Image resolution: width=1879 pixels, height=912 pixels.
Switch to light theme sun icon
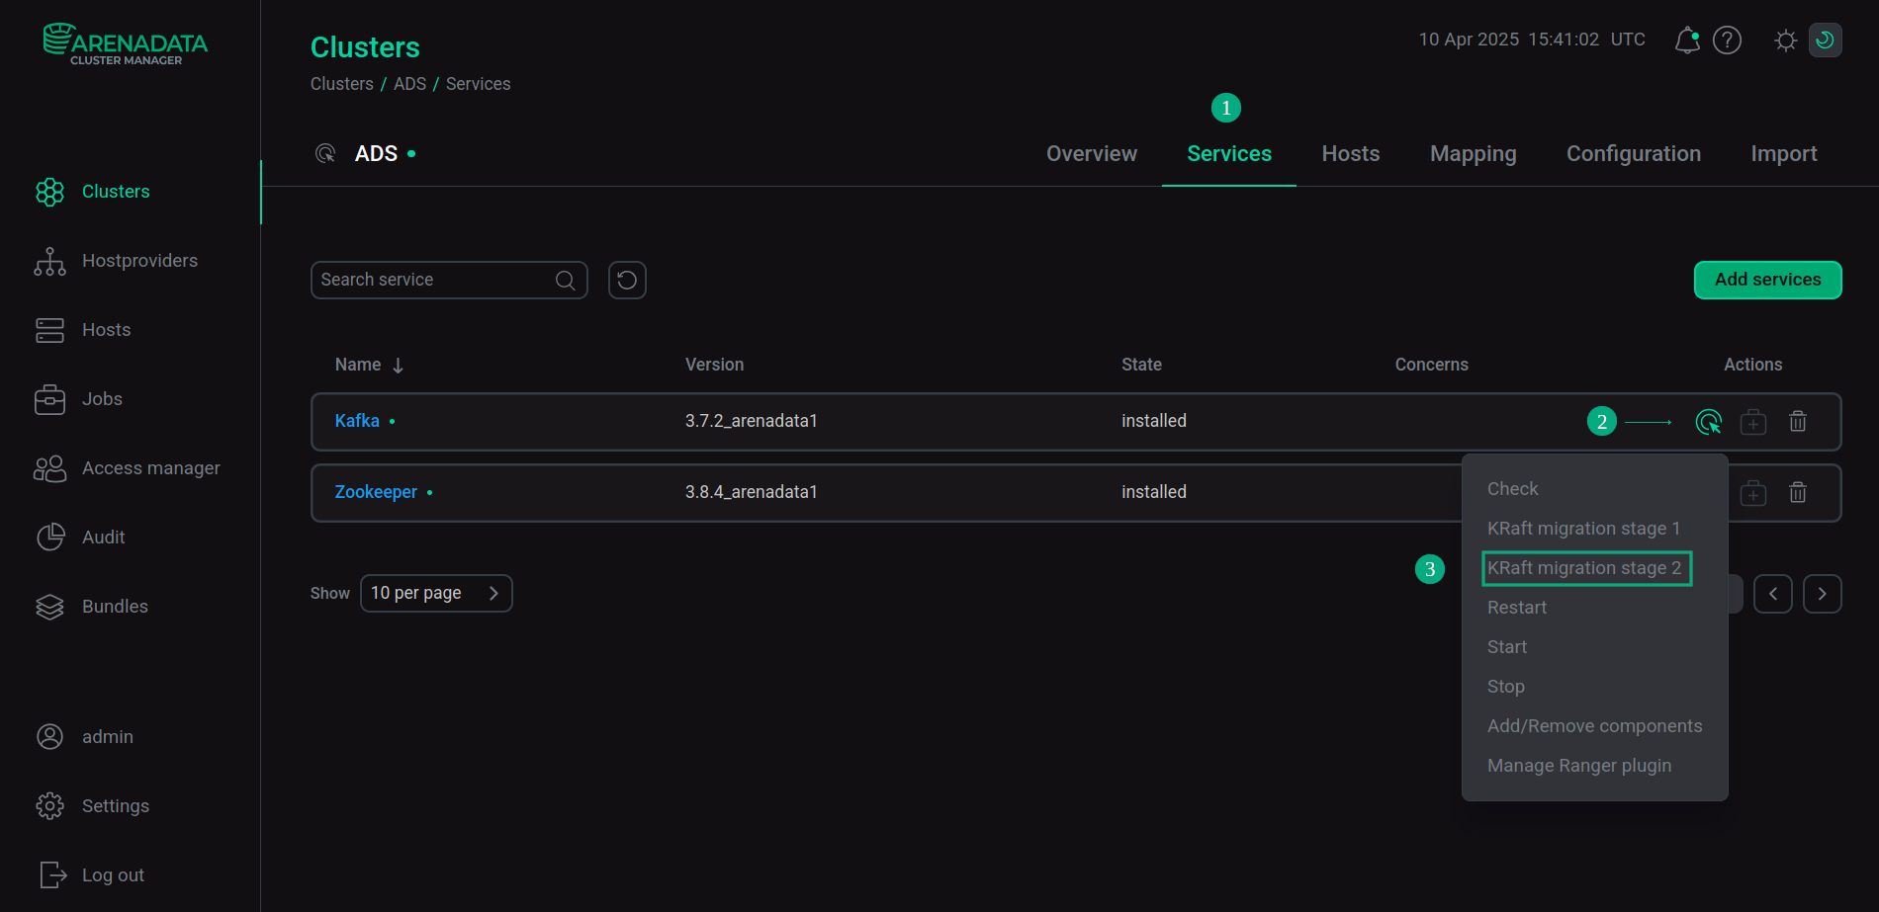pyautogui.click(x=1785, y=41)
